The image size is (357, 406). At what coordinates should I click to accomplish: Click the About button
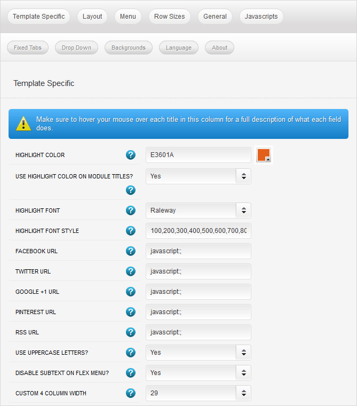(219, 48)
